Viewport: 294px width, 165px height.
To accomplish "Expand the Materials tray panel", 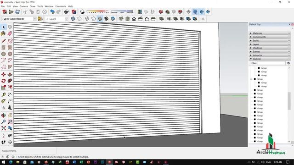I will [x=270, y=33].
